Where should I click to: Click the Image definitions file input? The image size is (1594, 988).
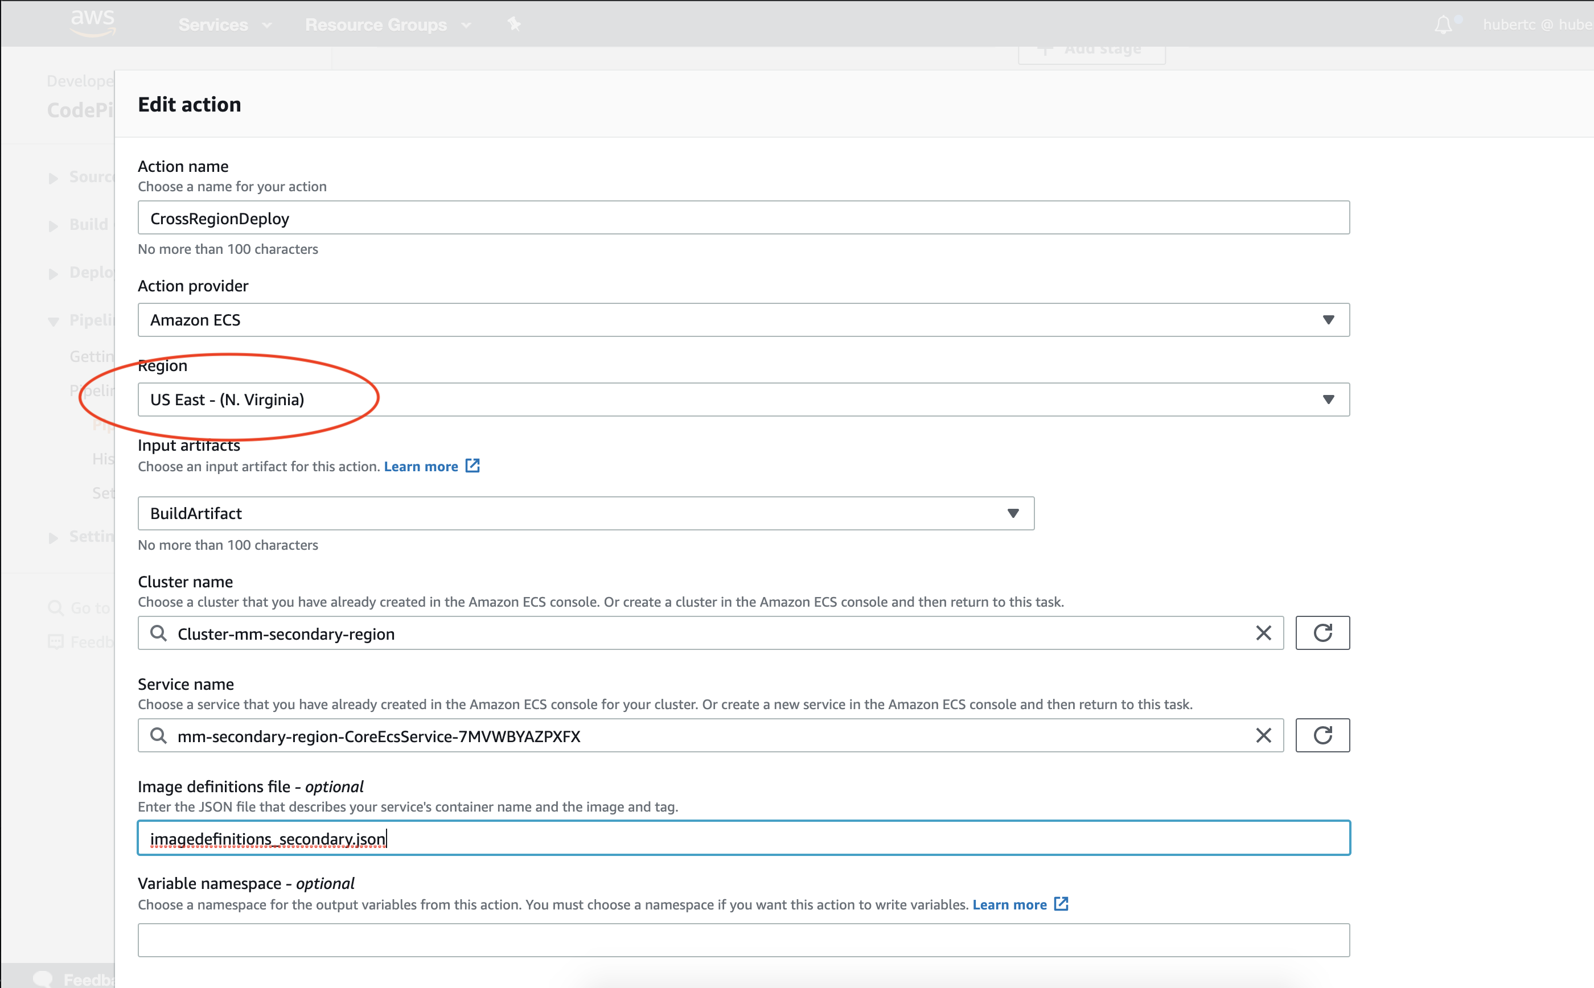[x=743, y=838]
